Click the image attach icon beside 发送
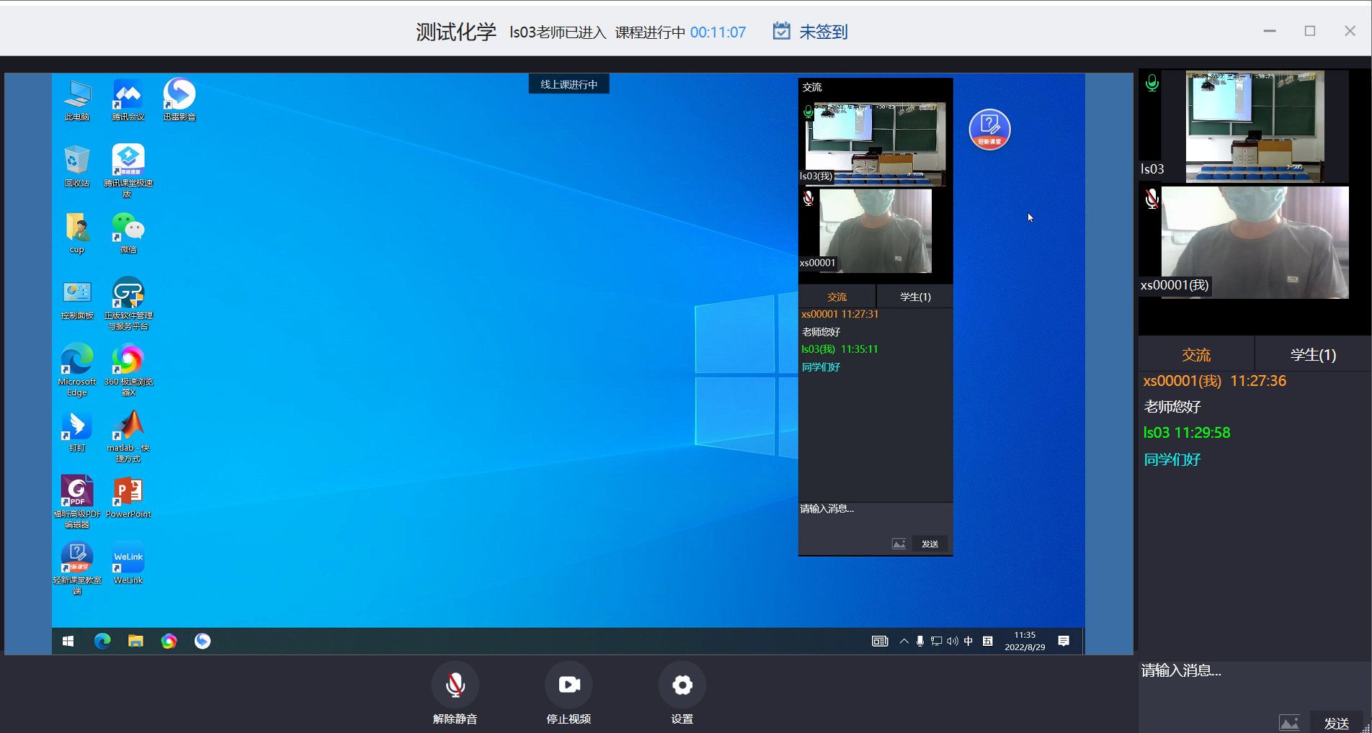Image resolution: width=1372 pixels, height=733 pixels. 1289,722
